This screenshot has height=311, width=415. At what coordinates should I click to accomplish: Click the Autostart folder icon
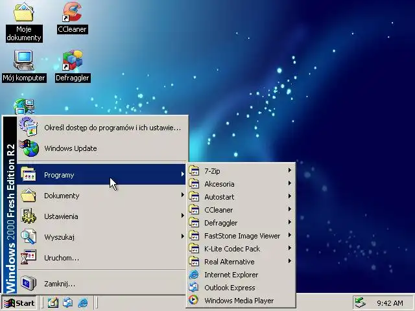pos(194,196)
